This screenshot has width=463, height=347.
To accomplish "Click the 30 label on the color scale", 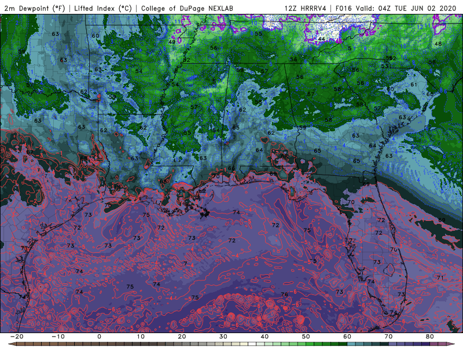I will 223,337.
